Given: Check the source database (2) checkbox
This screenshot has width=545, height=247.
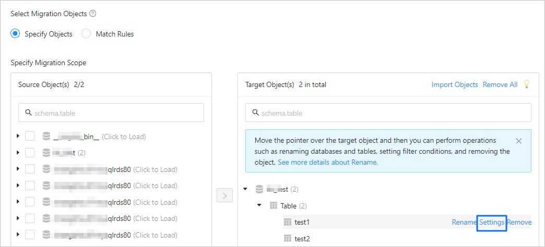Looking at the screenshot, I should (x=30, y=153).
